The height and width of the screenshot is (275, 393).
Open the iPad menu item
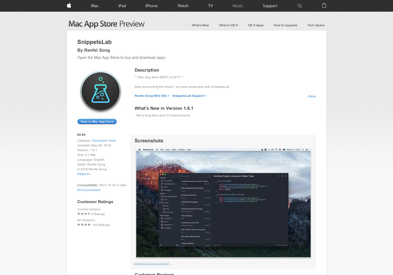point(122,6)
